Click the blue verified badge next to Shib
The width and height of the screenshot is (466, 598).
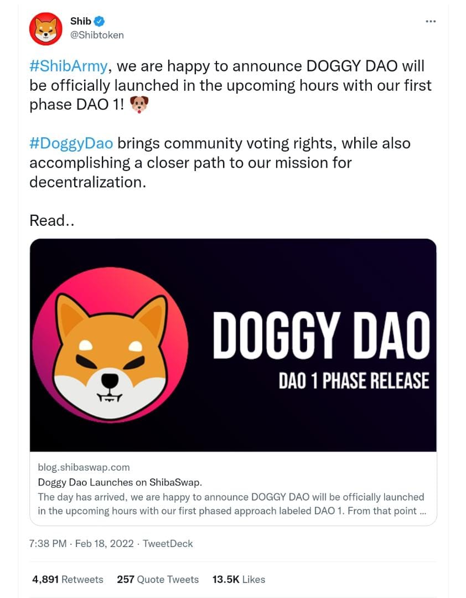pyautogui.click(x=98, y=21)
